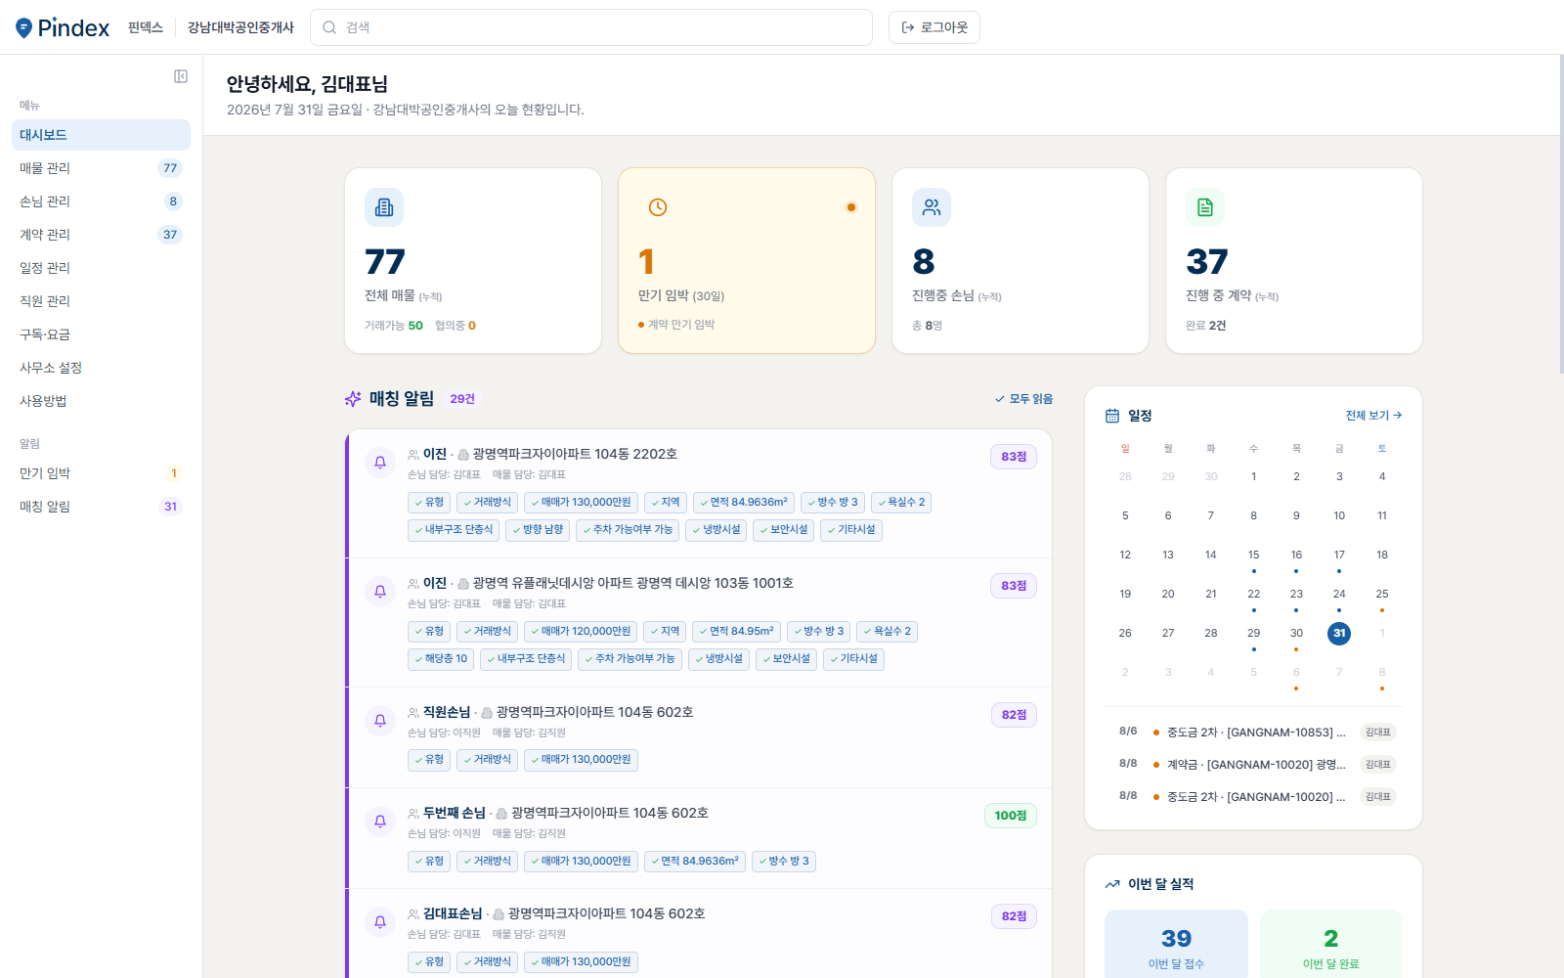Select the 15th on the calendar

tap(1253, 556)
